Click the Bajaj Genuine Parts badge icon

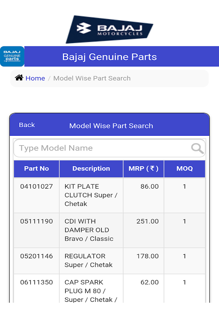tap(12, 57)
